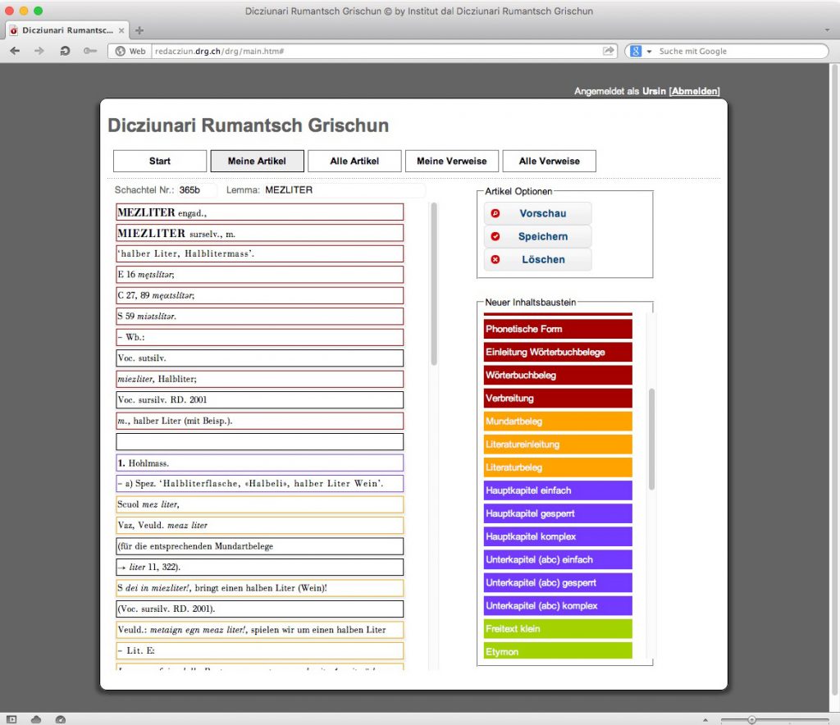Screen dimensions: 840x725
Task: Click the panel toggle icon in status bar
Action: [x=11, y=719]
